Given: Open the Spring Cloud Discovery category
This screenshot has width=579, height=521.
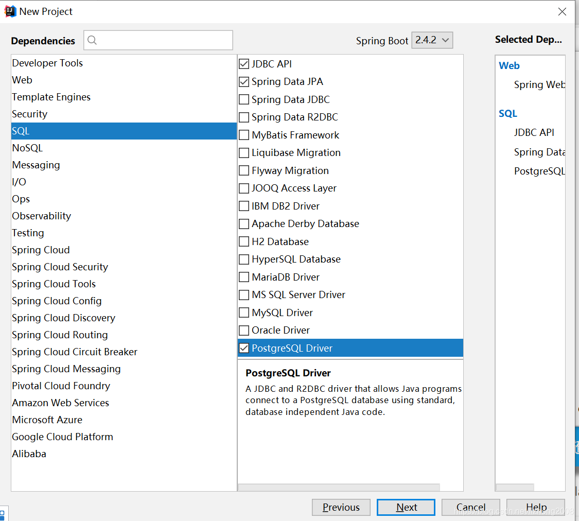Looking at the screenshot, I should click(x=63, y=318).
